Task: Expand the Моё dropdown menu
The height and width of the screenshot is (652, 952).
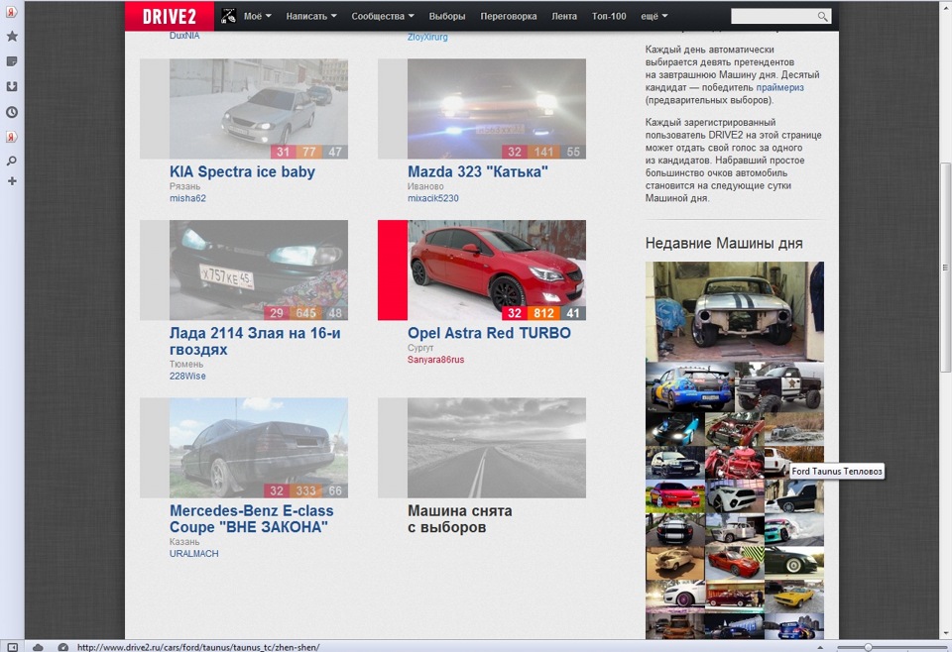Action: tap(258, 17)
